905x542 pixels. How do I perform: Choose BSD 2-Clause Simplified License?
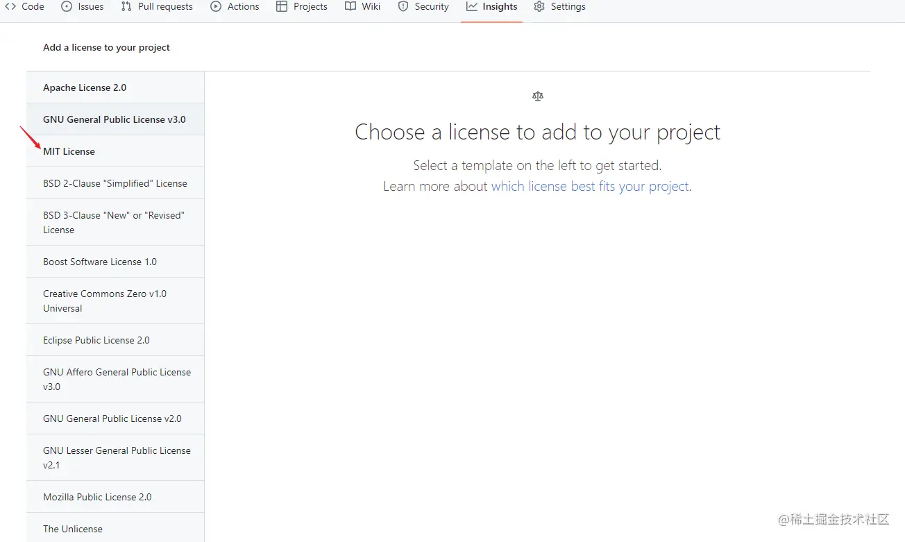(115, 183)
